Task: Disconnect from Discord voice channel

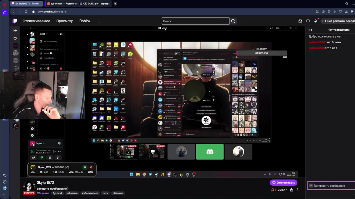Action: tap(59, 151)
